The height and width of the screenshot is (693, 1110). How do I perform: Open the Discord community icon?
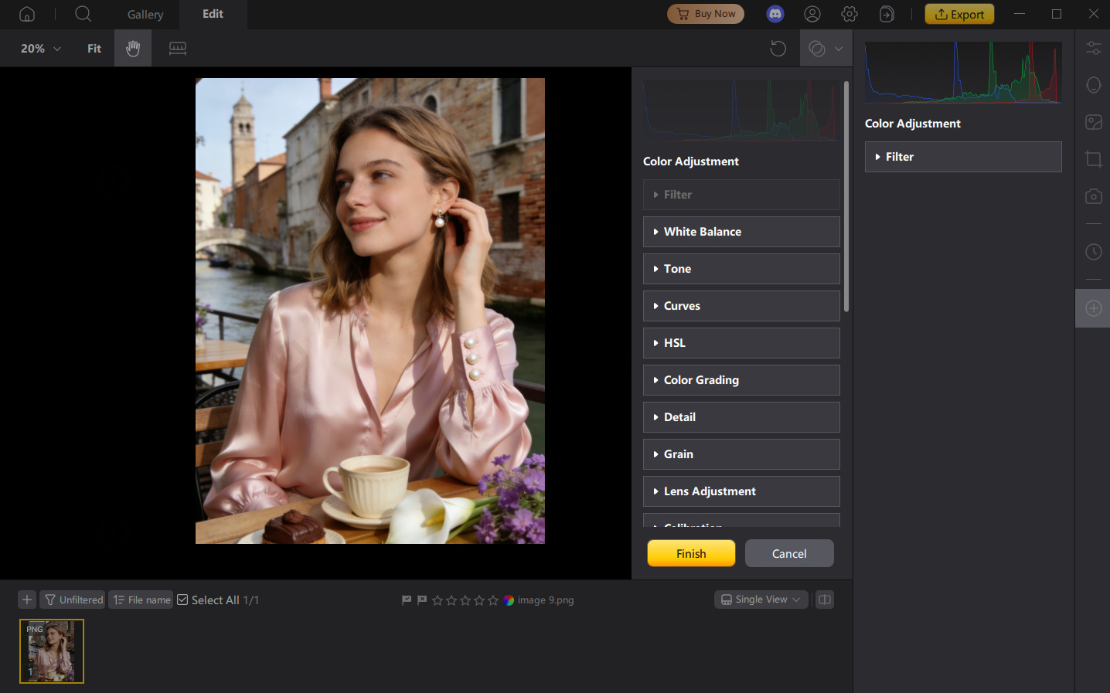click(775, 13)
